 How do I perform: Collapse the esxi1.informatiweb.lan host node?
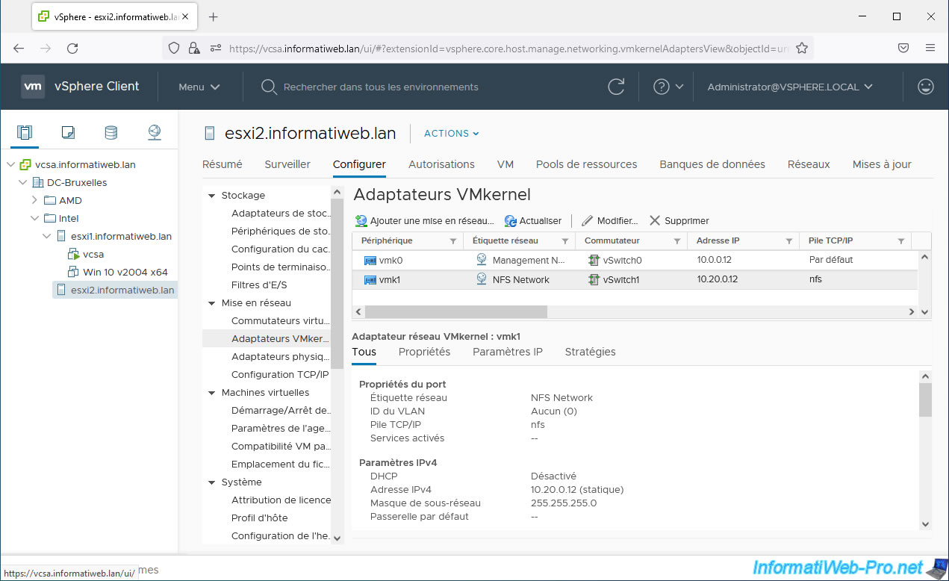click(x=46, y=236)
